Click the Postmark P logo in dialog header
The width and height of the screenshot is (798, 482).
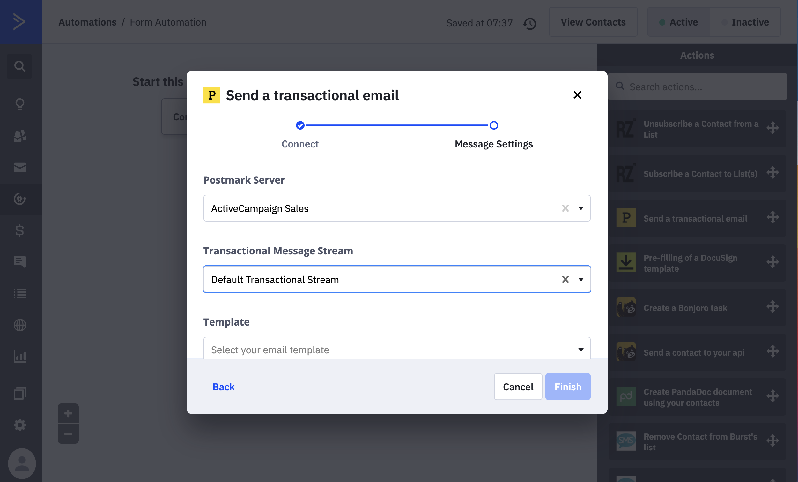click(212, 95)
